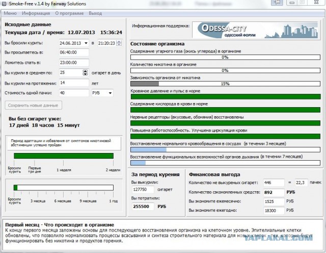The image size is (326, 253).
Task: Click the blood pressure and pulse green bar
Action: pyautogui.click(x=226, y=96)
